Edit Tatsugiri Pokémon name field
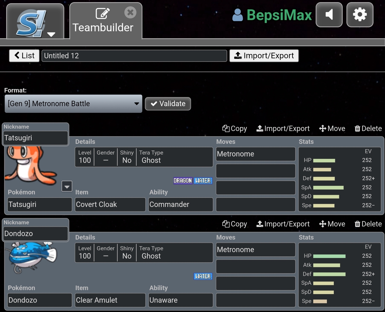385x312 pixels. pyautogui.click(x=40, y=205)
